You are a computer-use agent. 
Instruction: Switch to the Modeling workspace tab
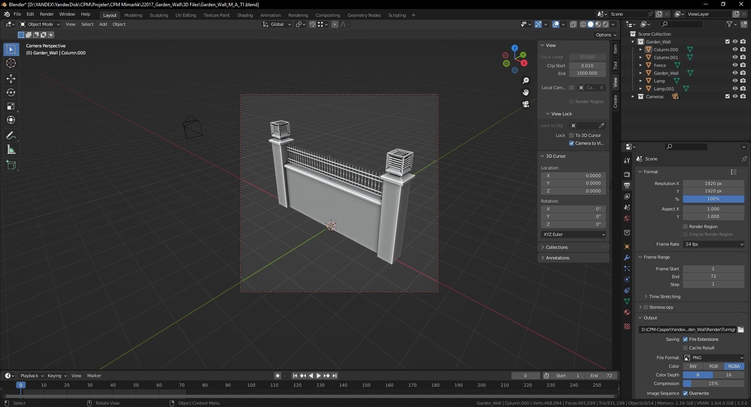[x=133, y=15]
